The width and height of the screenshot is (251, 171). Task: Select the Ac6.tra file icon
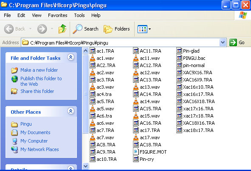pyautogui.click(x=93, y=116)
